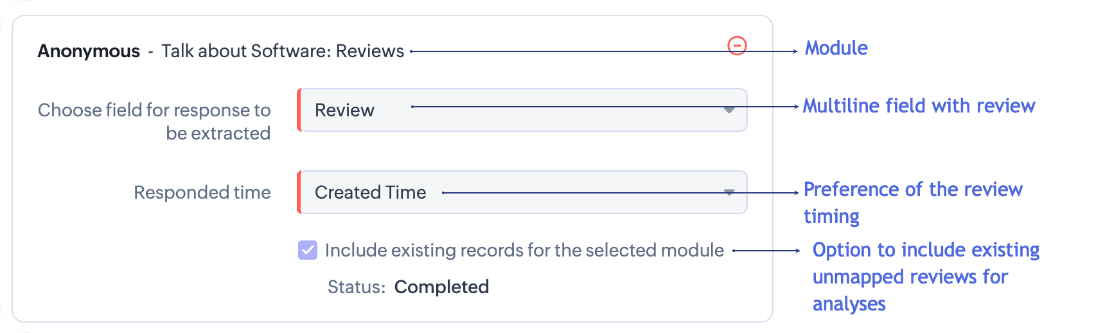
Task: Click the red minus remove icon
Action: (736, 46)
